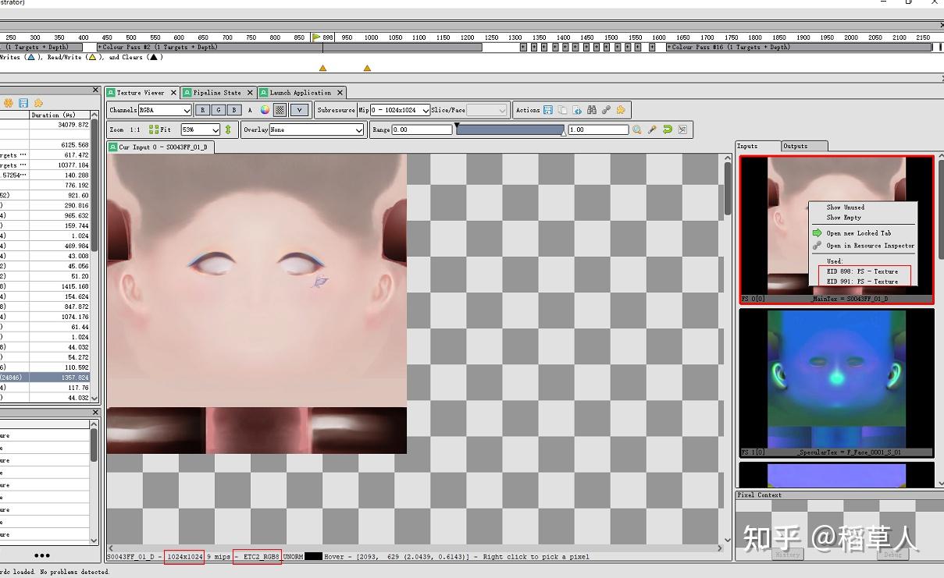Click the save texture icon in Actions
The image size is (944, 578).
point(548,110)
